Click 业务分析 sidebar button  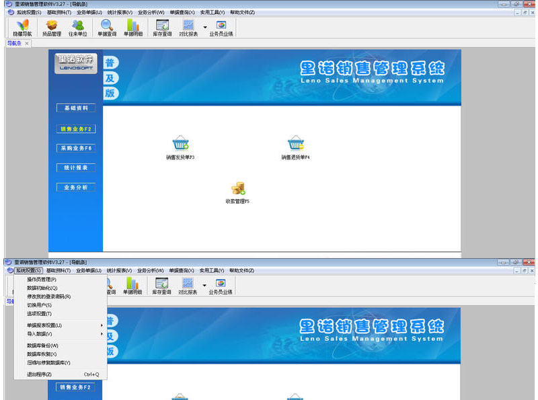point(76,188)
